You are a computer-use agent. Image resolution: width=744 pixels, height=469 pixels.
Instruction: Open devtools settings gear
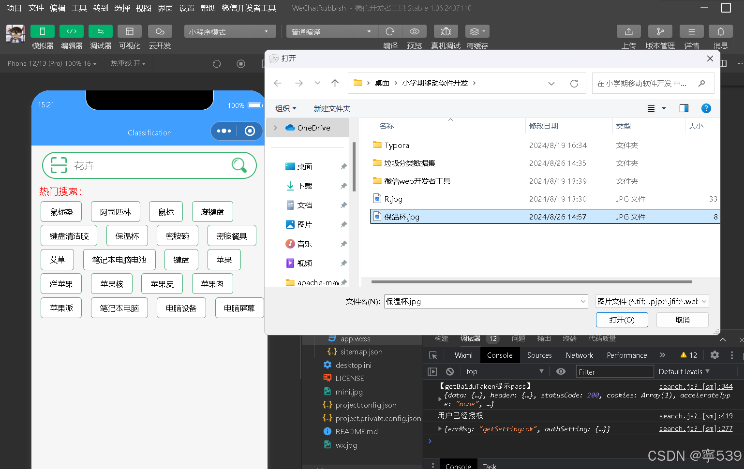pos(714,355)
